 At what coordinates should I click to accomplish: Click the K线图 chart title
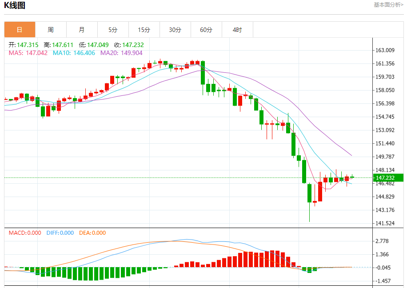[15, 5]
